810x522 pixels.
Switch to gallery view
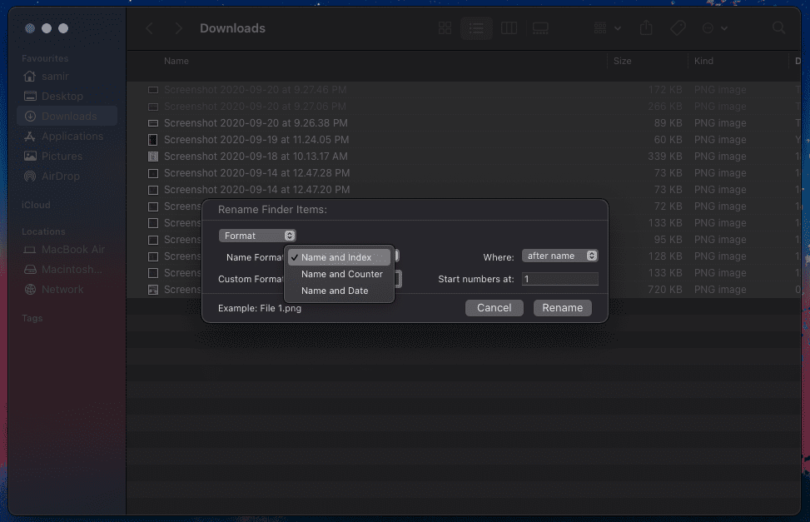click(x=540, y=28)
